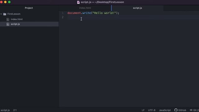Click the FirstLesson folder icon
This screenshot has height=112, width=199.
(5, 14)
